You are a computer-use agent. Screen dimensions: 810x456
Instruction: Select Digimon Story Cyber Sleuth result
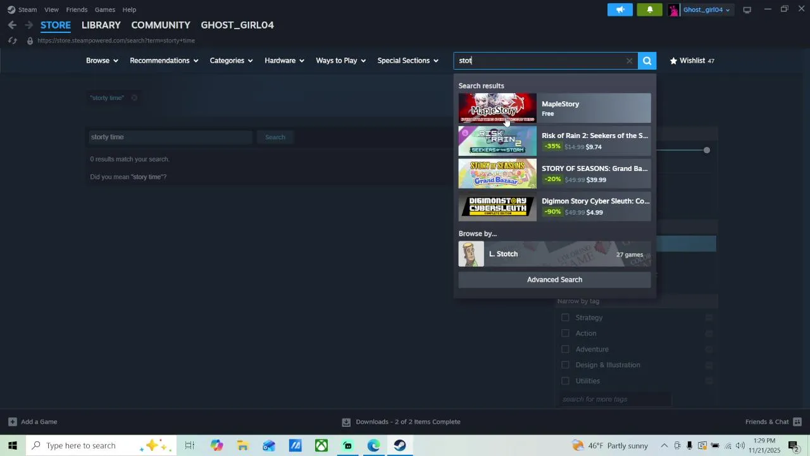click(x=554, y=206)
